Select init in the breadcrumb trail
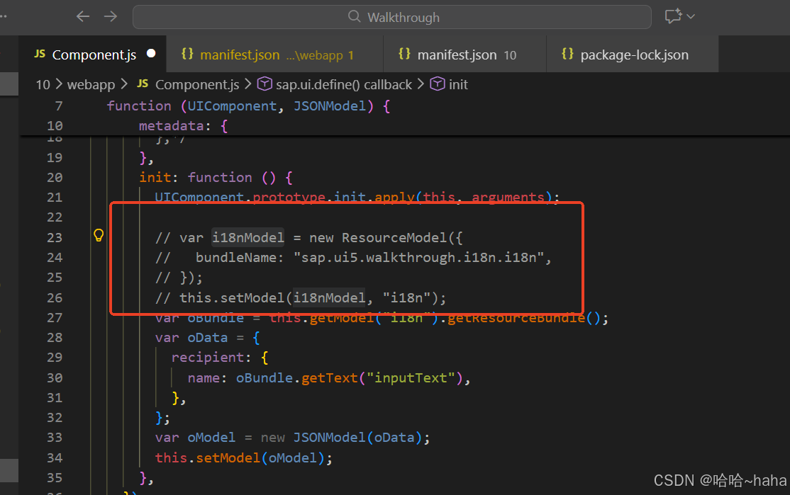 [x=458, y=84]
